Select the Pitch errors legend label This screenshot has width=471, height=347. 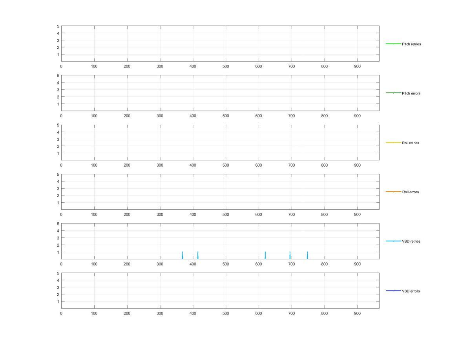(x=411, y=93)
